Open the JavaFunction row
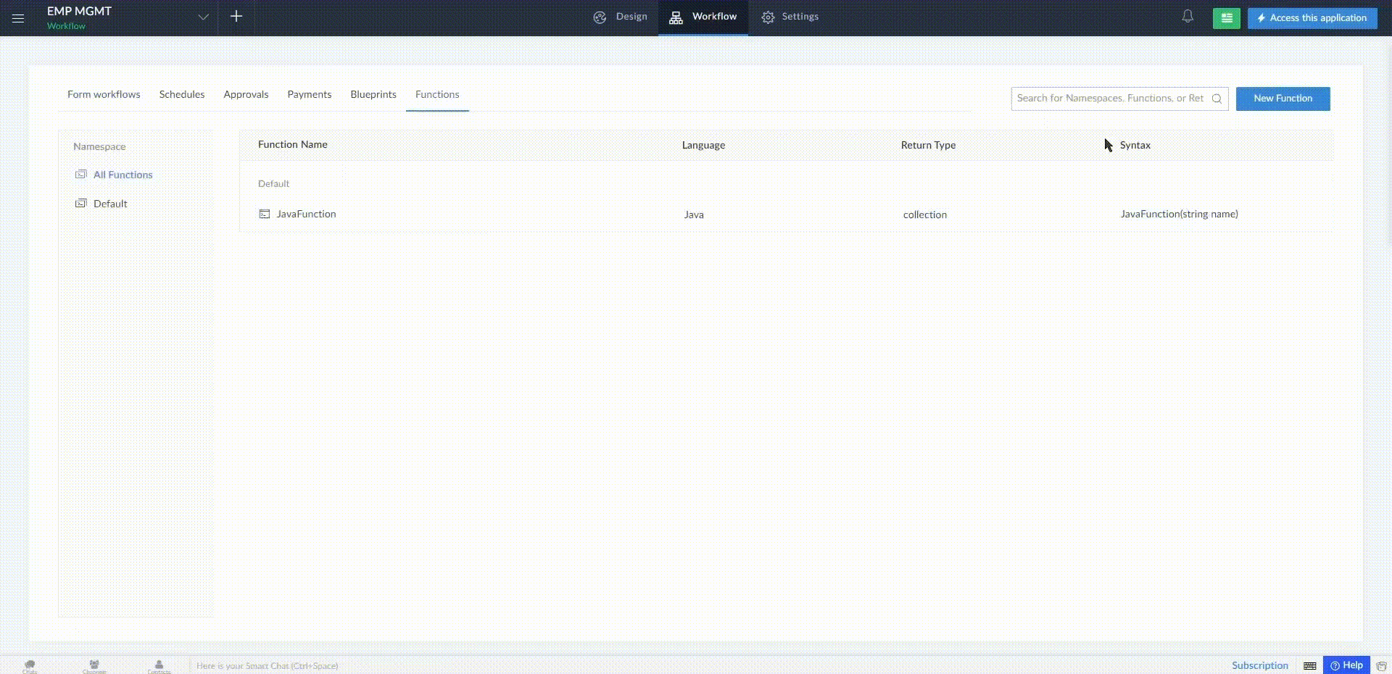Viewport: 1392px width, 674px height. [x=306, y=214]
